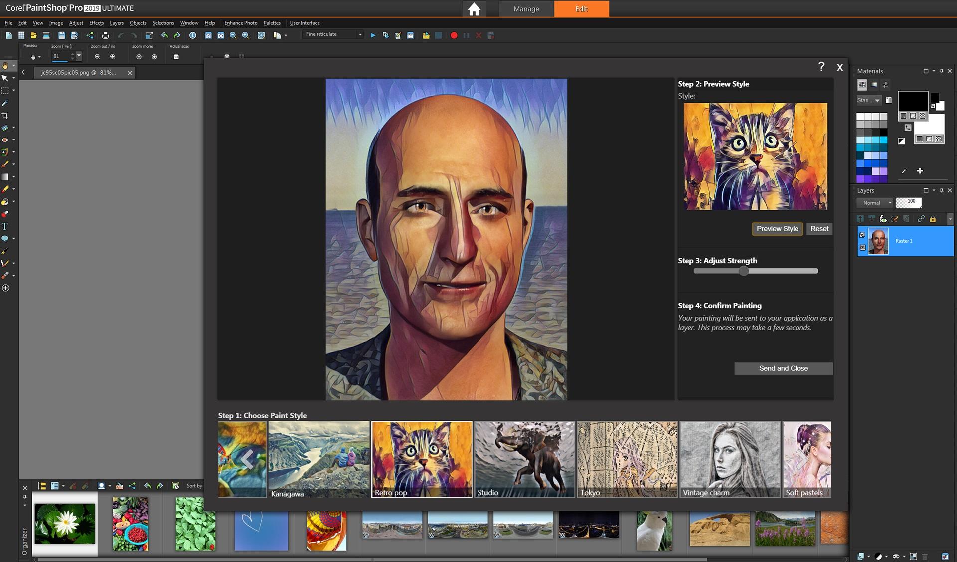Open help with the question mark icon
The width and height of the screenshot is (957, 562).
[821, 67]
